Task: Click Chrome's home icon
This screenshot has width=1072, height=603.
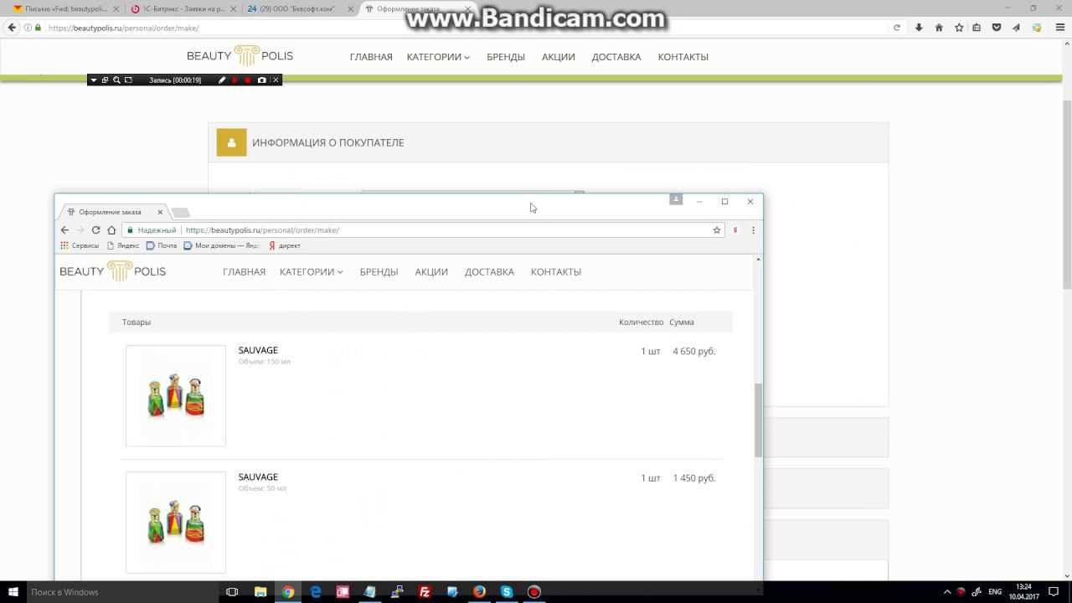Action: (111, 230)
